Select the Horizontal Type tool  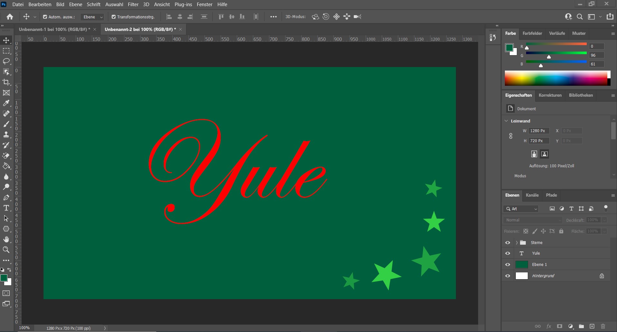pos(6,208)
